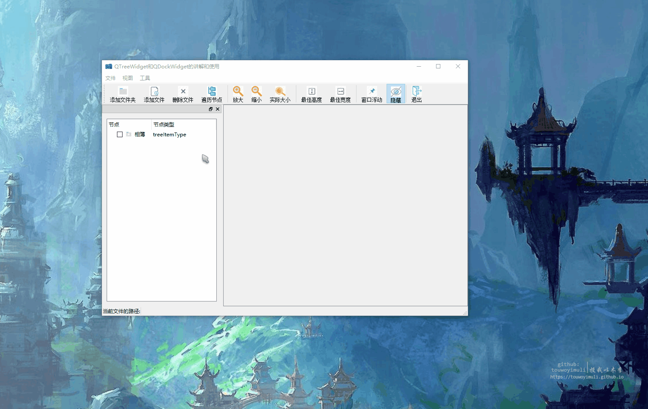Close the dock panel
This screenshot has height=409, width=648.
pos(218,109)
